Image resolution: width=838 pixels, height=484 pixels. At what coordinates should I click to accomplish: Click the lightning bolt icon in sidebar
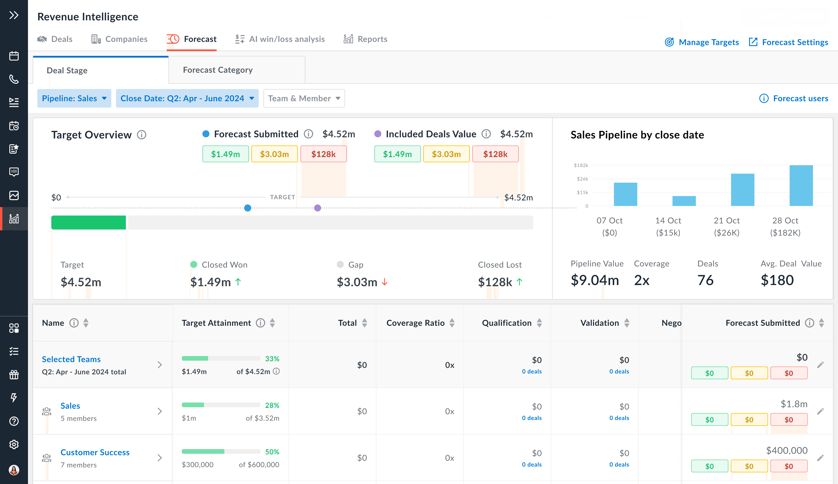(x=14, y=397)
